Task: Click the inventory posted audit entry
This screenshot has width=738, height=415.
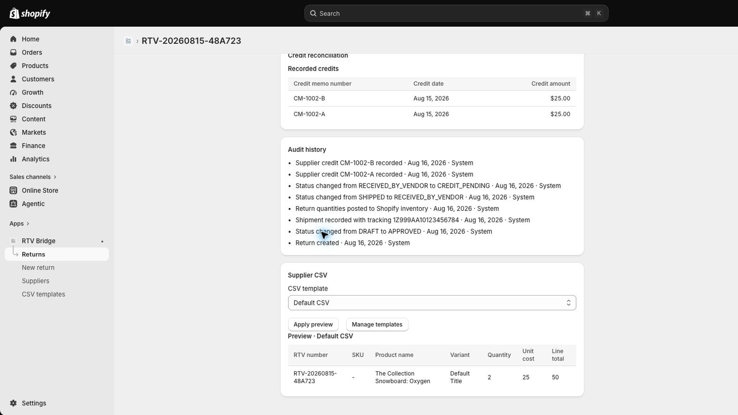Action: 397,209
